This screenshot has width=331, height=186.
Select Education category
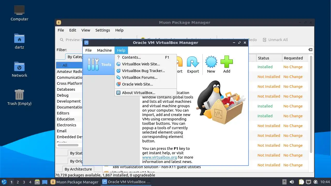70,119
